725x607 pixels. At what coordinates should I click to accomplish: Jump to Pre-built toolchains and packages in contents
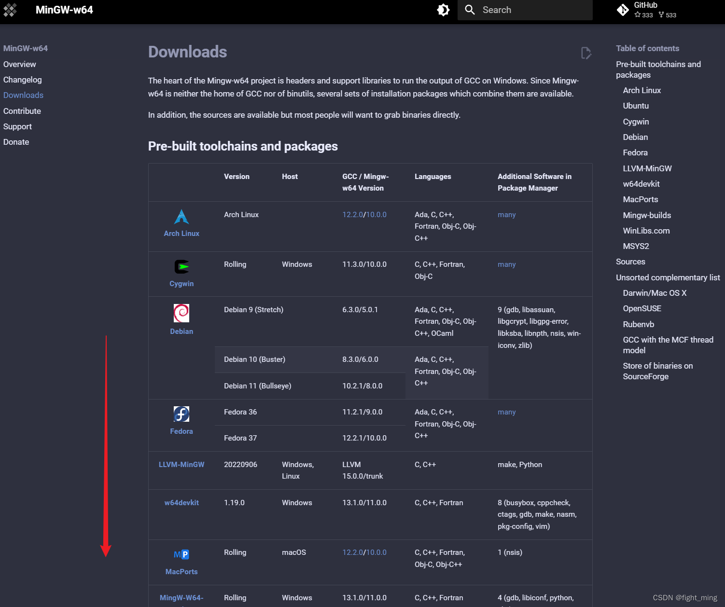click(658, 69)
